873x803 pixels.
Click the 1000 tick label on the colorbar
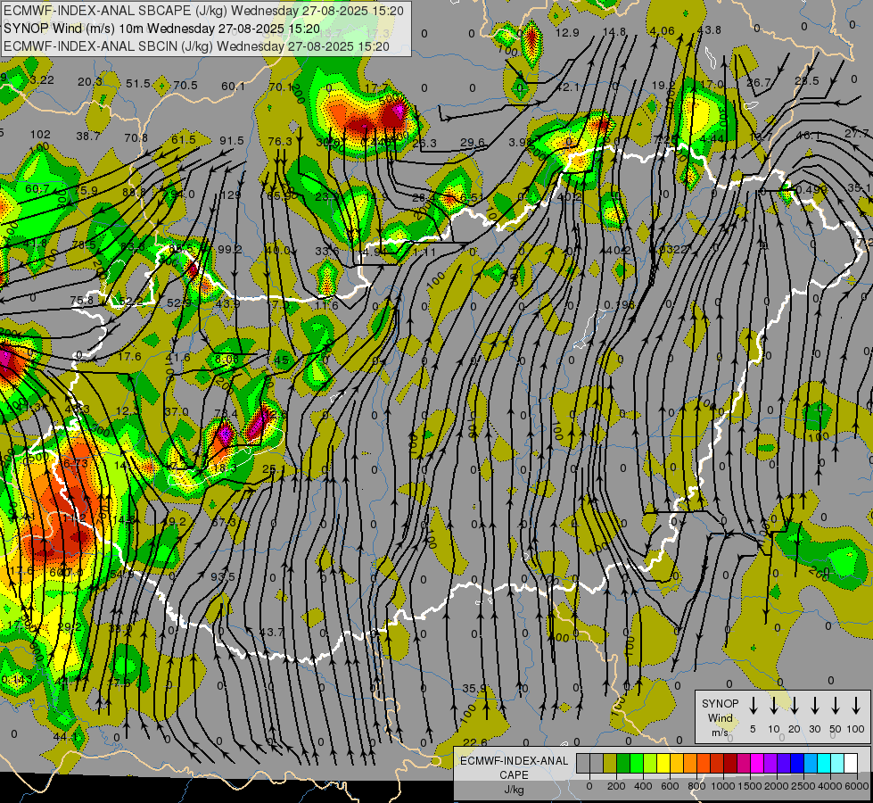point(723,786)
